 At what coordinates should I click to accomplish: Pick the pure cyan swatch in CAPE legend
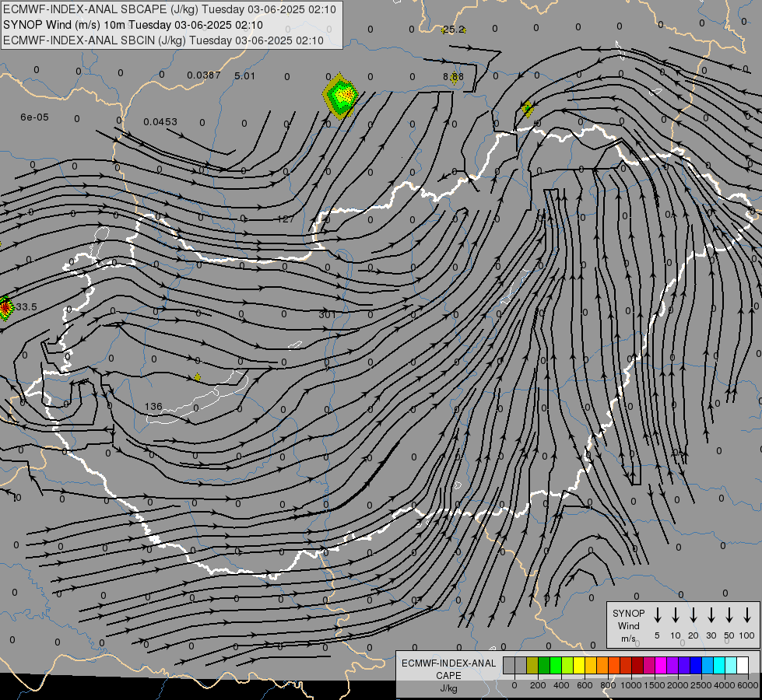(719, 665)
